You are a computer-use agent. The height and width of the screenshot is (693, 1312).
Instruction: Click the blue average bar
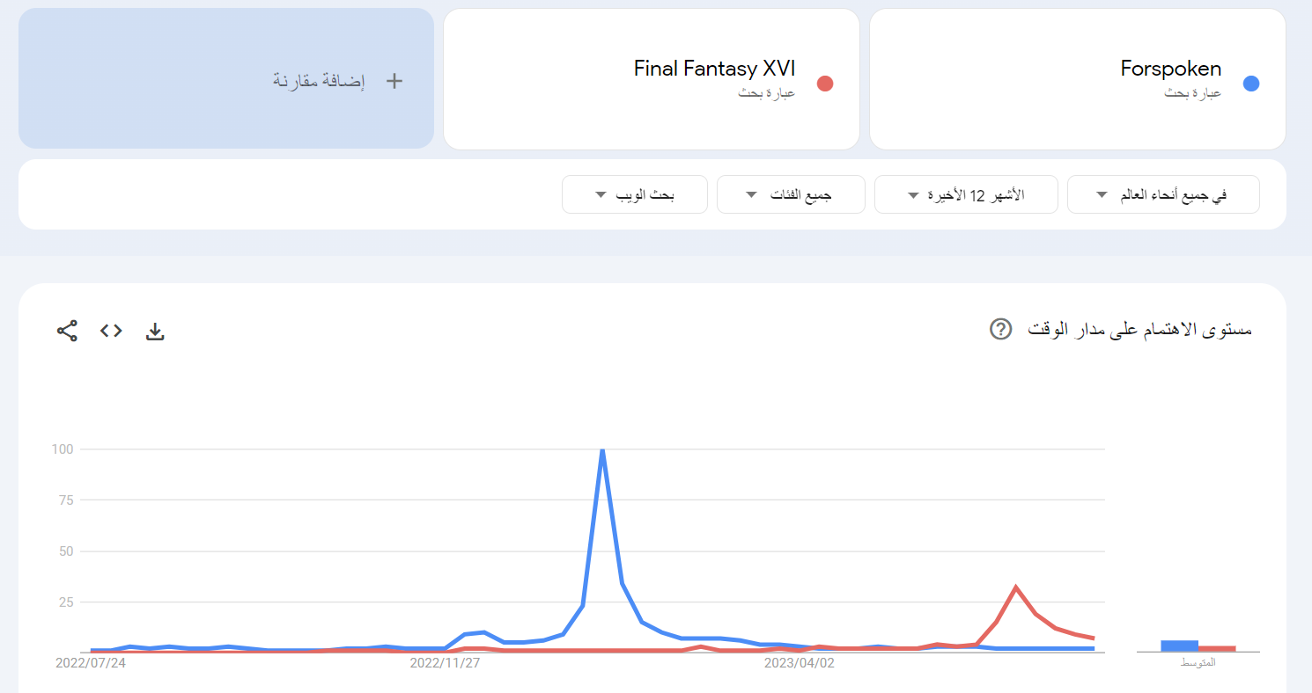1179,646
